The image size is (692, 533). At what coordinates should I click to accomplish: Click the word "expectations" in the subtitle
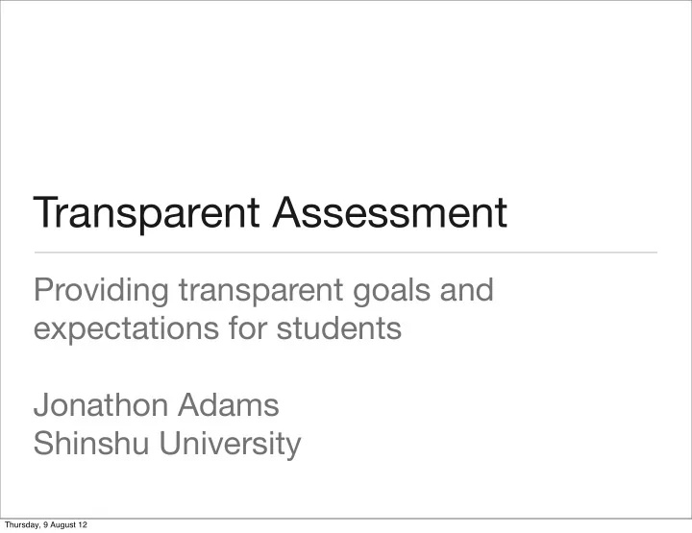(126, 330)
